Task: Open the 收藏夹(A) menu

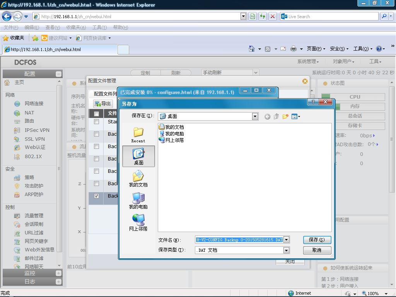Action: [76, 27]
